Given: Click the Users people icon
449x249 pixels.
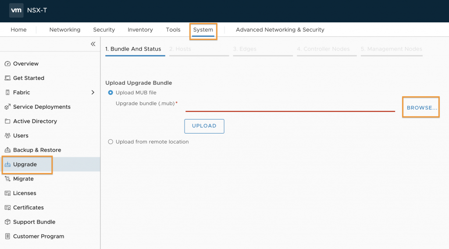Looking at the screenshot, I should [x=7, y=135].
